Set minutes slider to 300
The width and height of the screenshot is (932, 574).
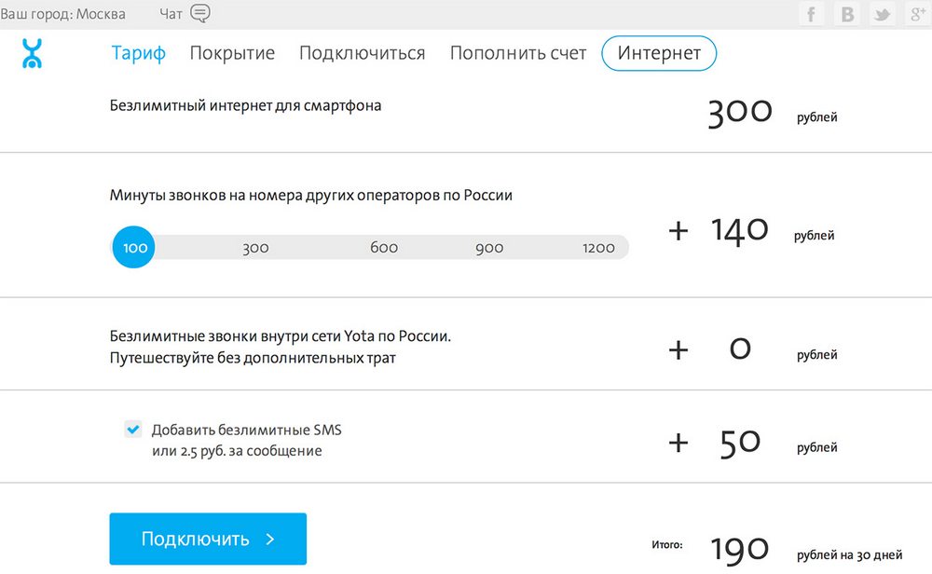tap(255, 248)
